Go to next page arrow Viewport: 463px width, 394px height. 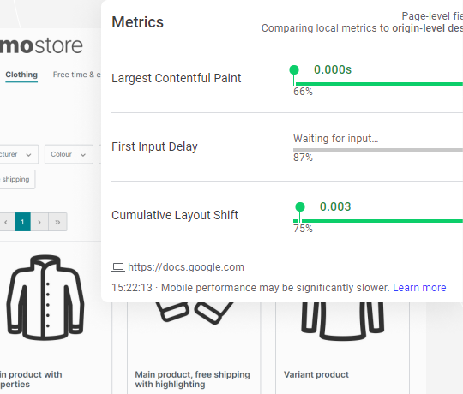click(39, 222)
